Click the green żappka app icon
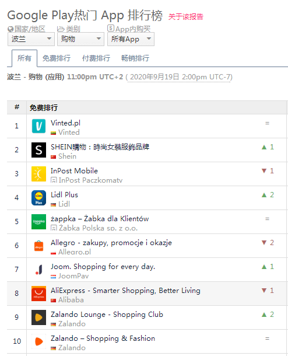Image resolution: width=288 pixels, height=356 pixels. click(x=38, y=222)
